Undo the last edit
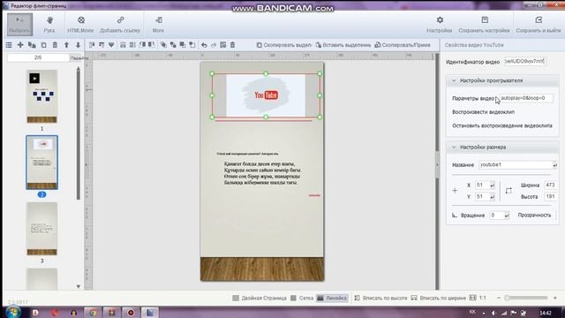The height and width of the screenshot is (318, 565). 204,45
